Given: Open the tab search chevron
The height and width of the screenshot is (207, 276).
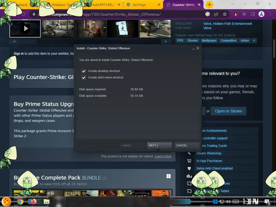Looking at the screenshot, I should pyautogui.click(x=233, y=4).
